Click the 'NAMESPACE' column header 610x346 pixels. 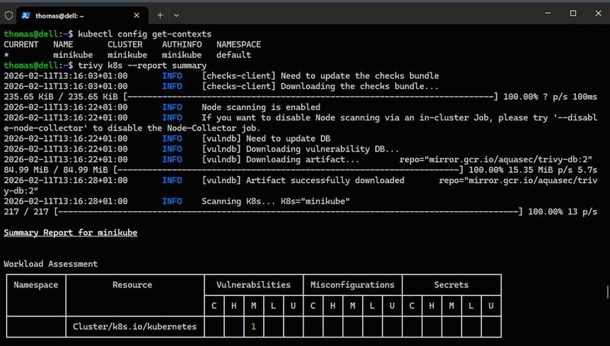click(239, 44)
